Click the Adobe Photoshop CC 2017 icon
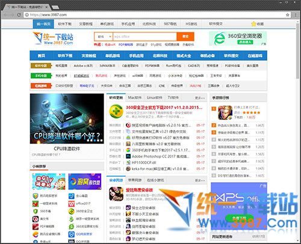301x244 pixels. click(128, 156)
